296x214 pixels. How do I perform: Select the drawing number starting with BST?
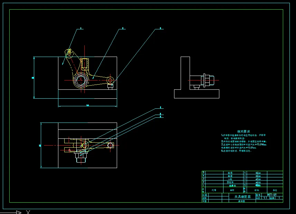click(272, 195)
